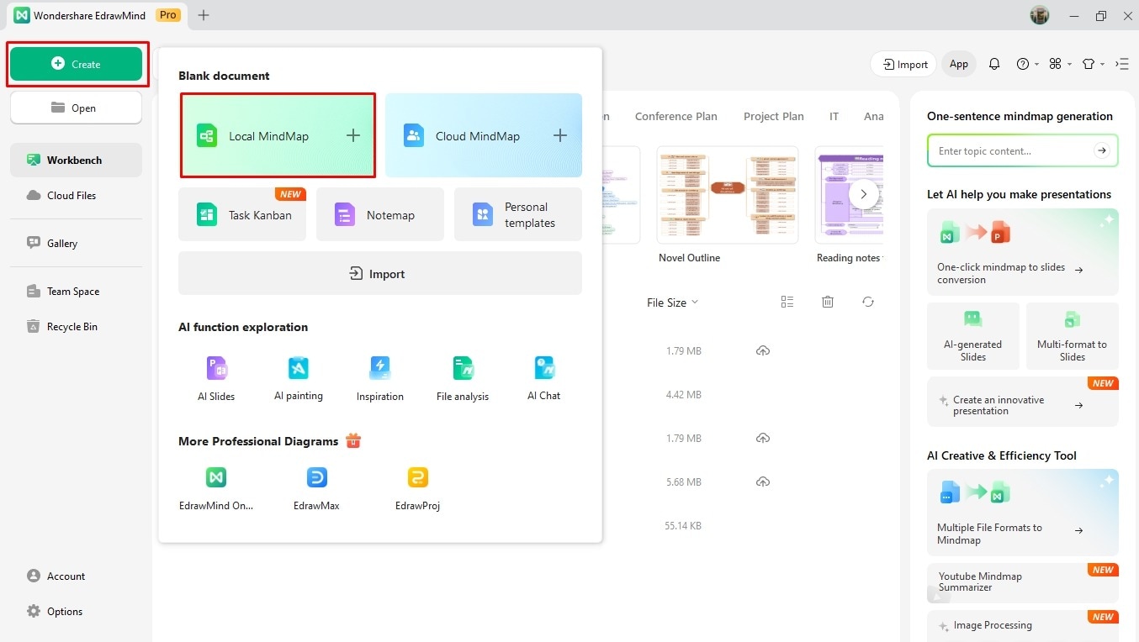
Task: Click the user profile avatar
Action: coord(1040,15)
